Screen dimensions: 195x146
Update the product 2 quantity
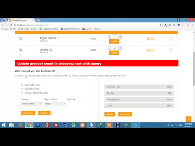tap(114, 53)
